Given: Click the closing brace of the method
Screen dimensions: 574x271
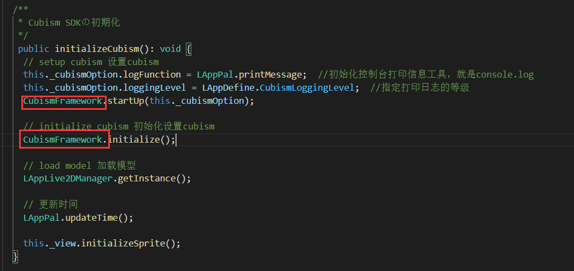Looking at the screenshot, I should click(15, 256).
